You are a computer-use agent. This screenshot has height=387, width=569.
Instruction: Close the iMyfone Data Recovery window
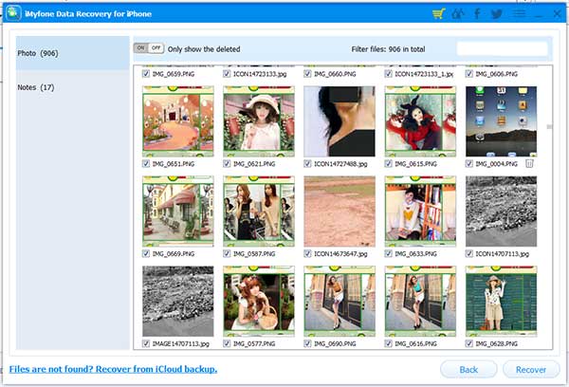pyautogui.click(x=556, y=14)
